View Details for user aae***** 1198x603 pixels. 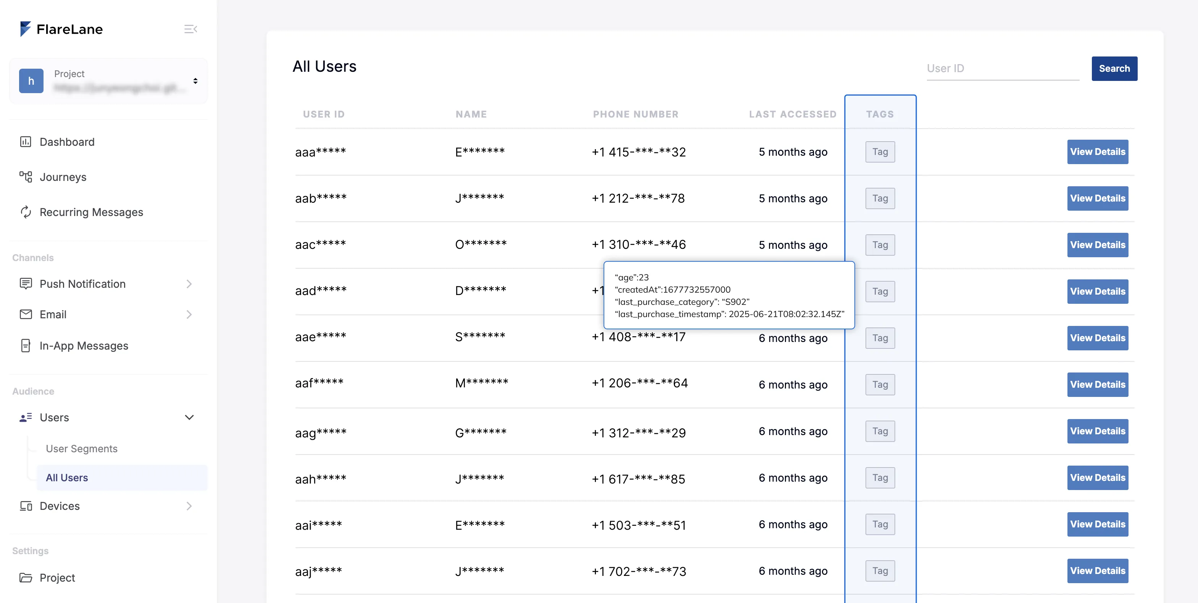[1098, 337]
